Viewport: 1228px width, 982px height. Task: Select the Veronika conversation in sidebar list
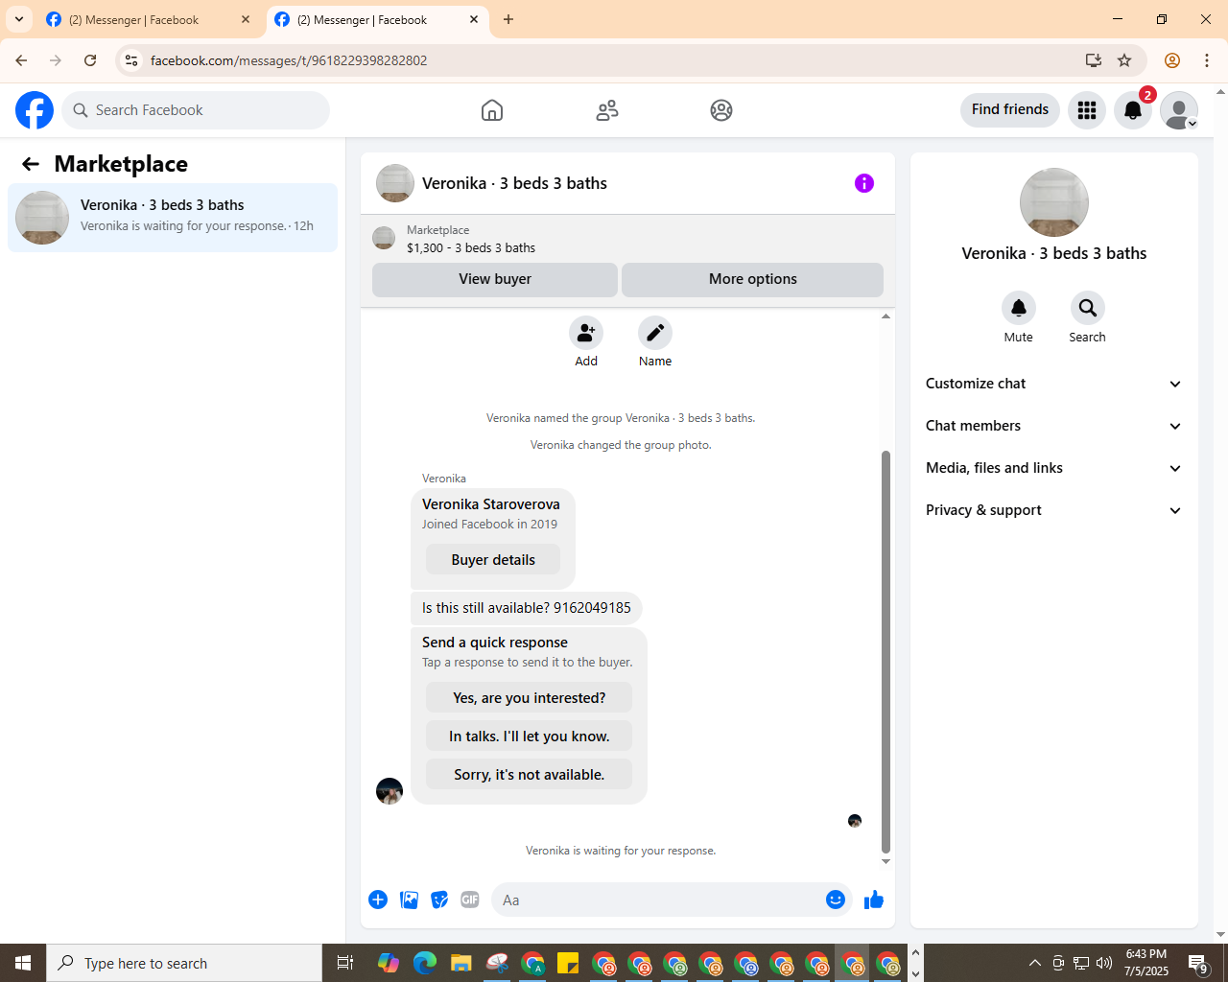(173, 218)
